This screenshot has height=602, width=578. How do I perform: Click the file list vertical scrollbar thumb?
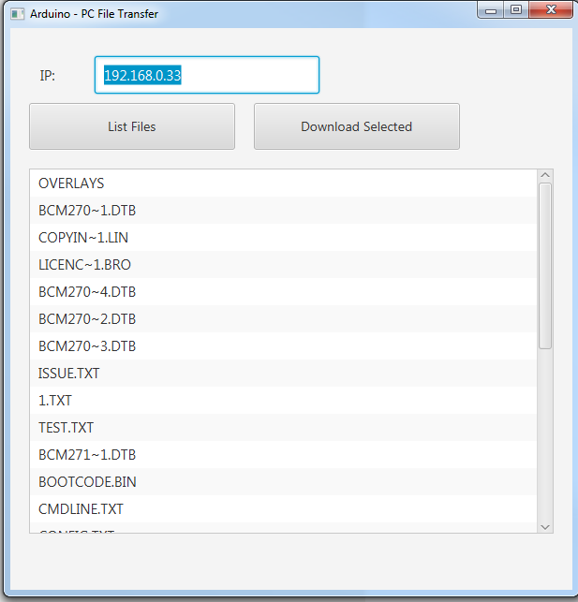(x=545, y=266)
